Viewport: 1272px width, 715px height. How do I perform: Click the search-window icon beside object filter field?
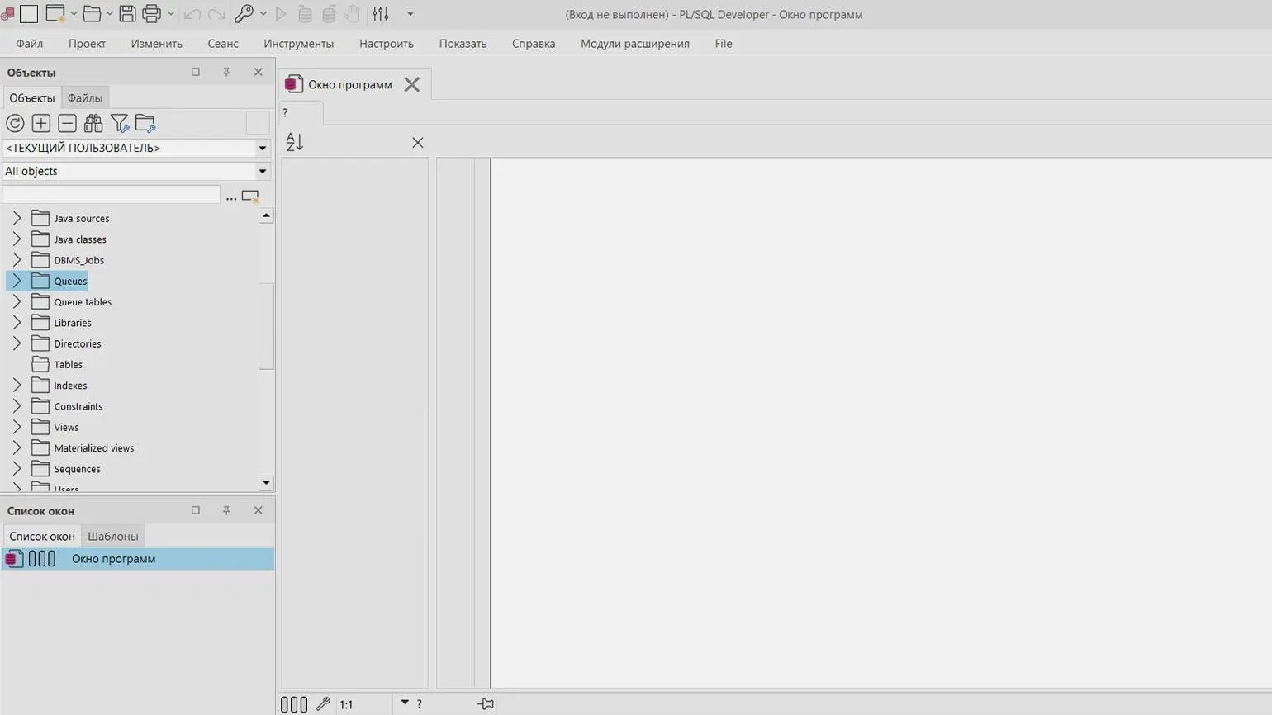click(x=250, y=197)
